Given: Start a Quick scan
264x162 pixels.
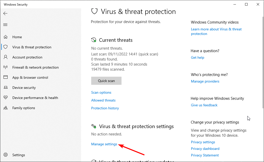Looking at the screenshot, I should tap(106, 81).
